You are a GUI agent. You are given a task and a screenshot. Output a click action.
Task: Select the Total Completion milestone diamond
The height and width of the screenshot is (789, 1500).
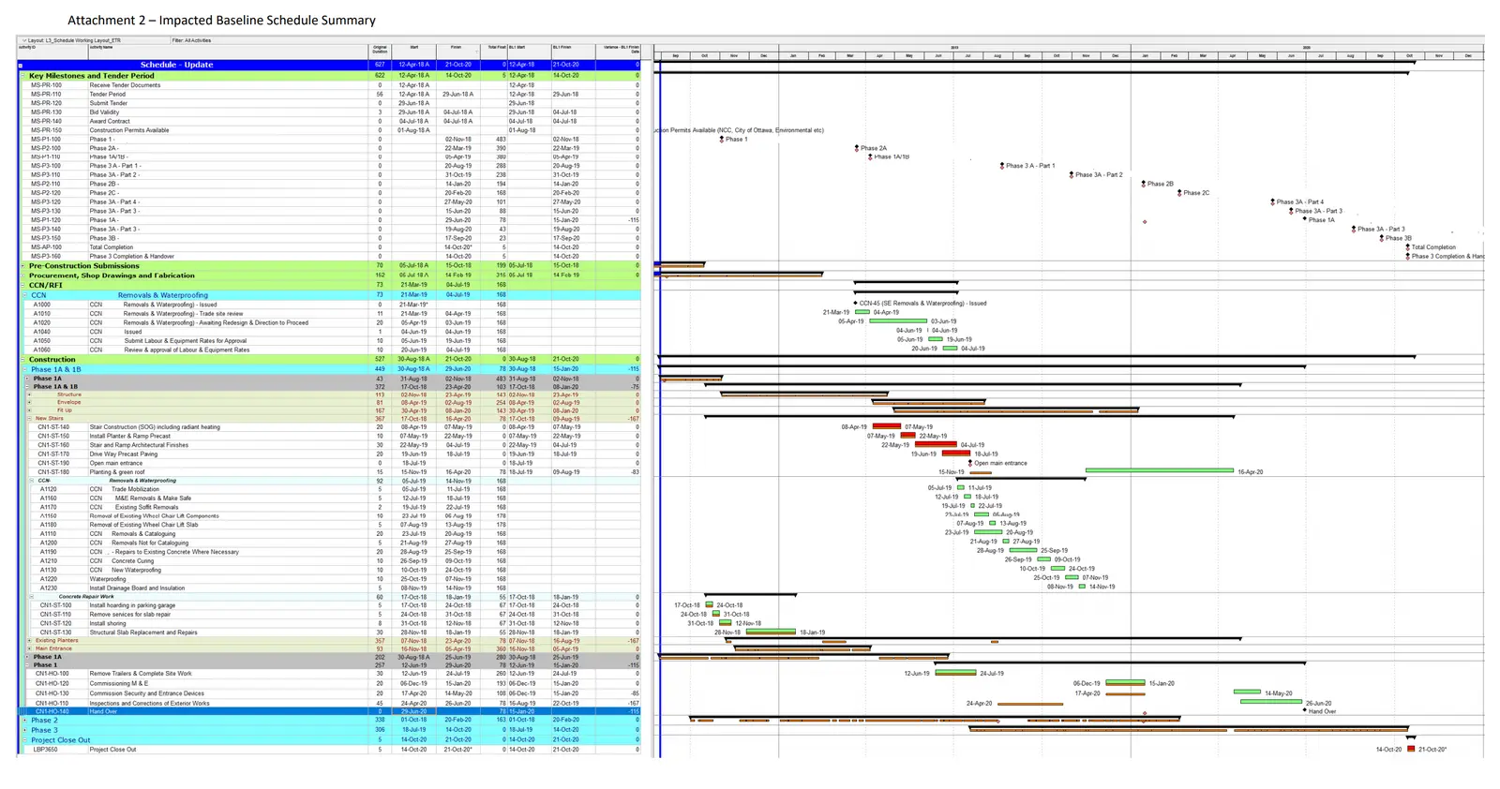click(x=1407, y=247)
